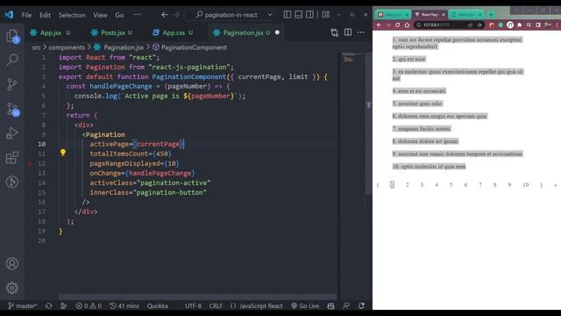Click Go Live in status bar
The width and height of the screenshot is (561, 316).
[305, 305]
